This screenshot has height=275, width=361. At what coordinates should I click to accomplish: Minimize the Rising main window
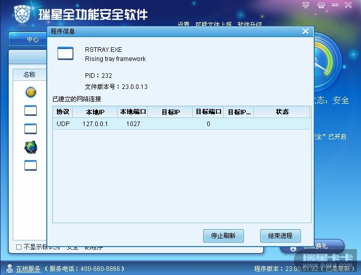pos(335,5)
